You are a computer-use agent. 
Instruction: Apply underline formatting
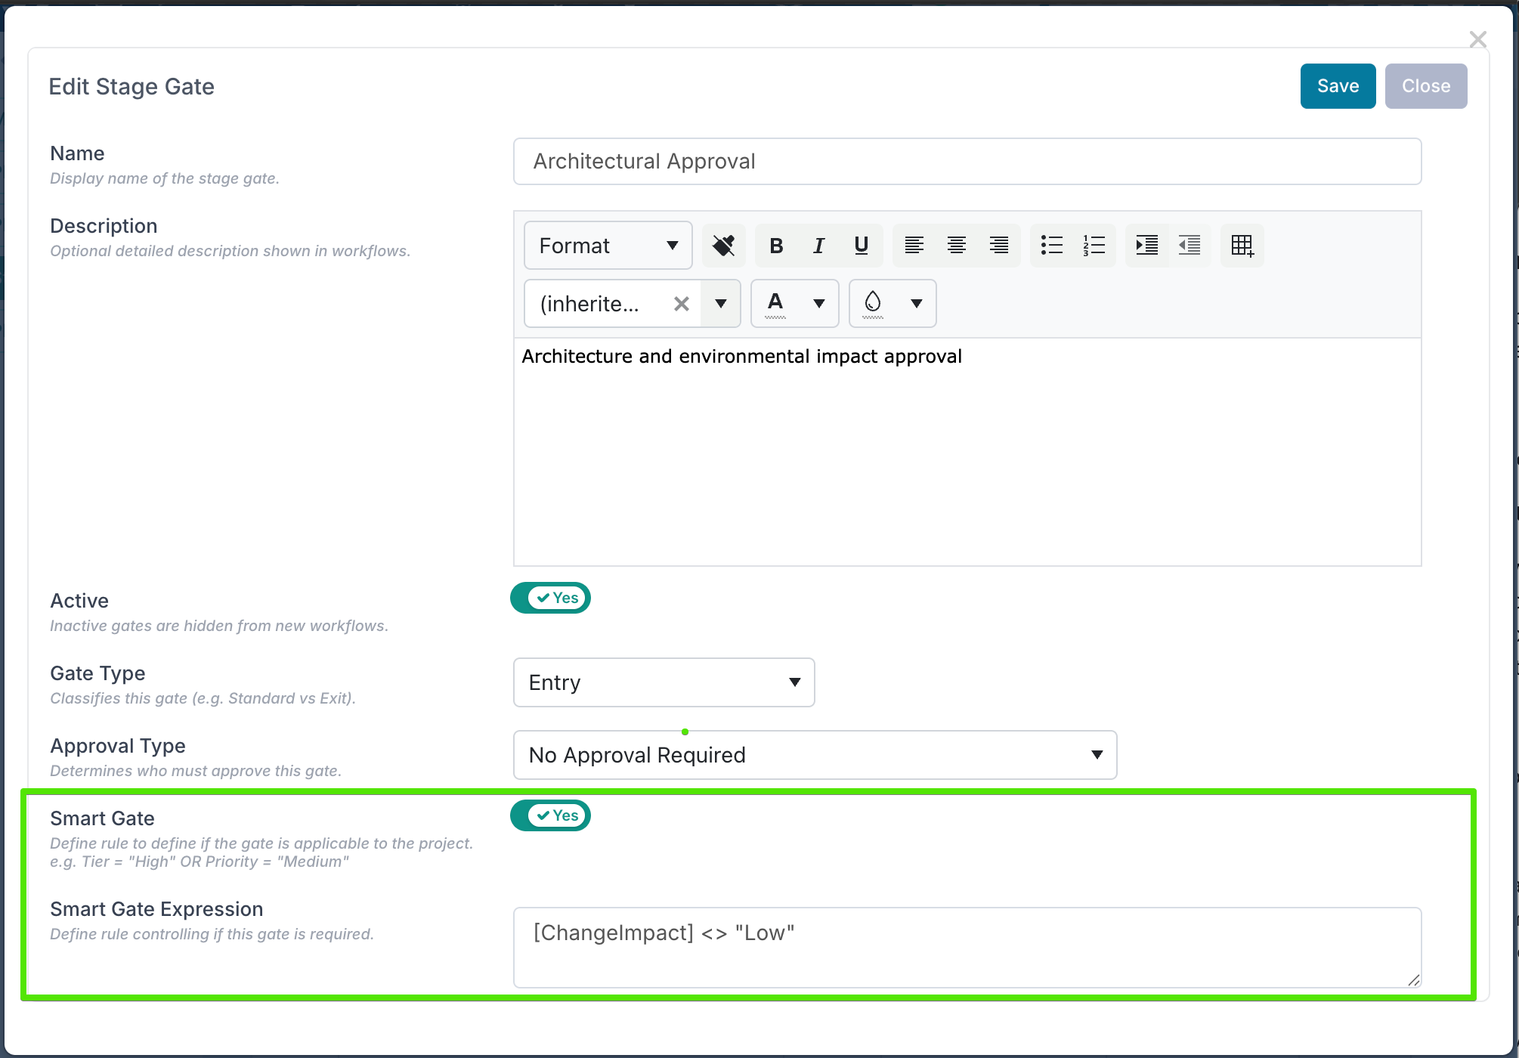(861, 246)
